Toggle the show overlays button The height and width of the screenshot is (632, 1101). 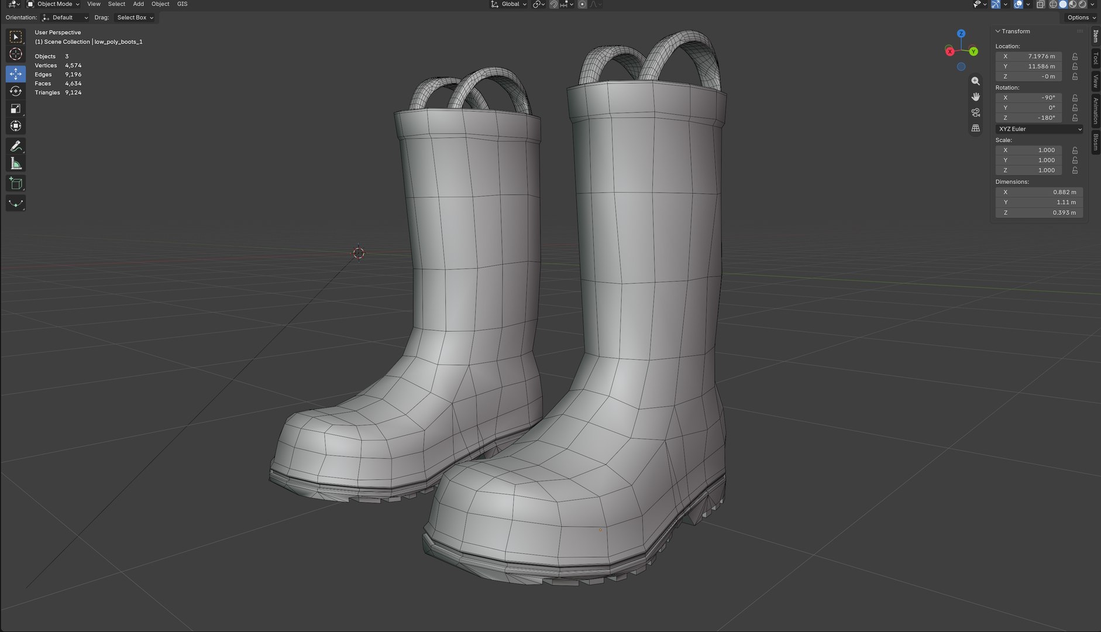coord(1019,4)
